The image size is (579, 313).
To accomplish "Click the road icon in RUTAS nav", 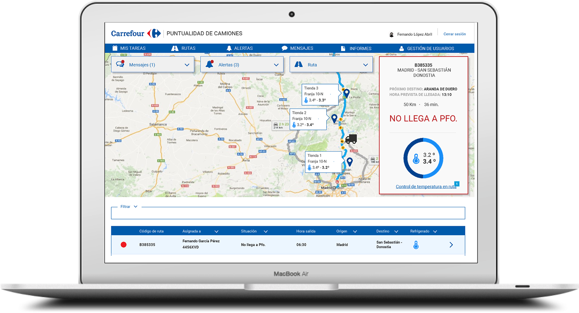I will point(175,48).
